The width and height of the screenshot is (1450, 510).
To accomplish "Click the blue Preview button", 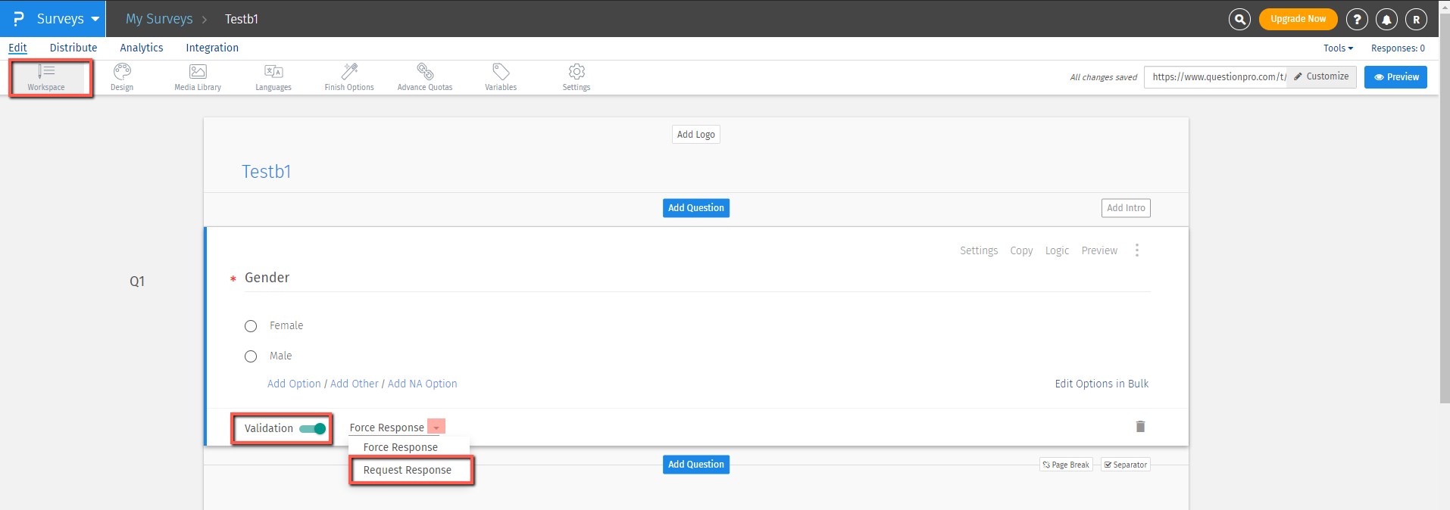I will click(x=1395, y=77).
